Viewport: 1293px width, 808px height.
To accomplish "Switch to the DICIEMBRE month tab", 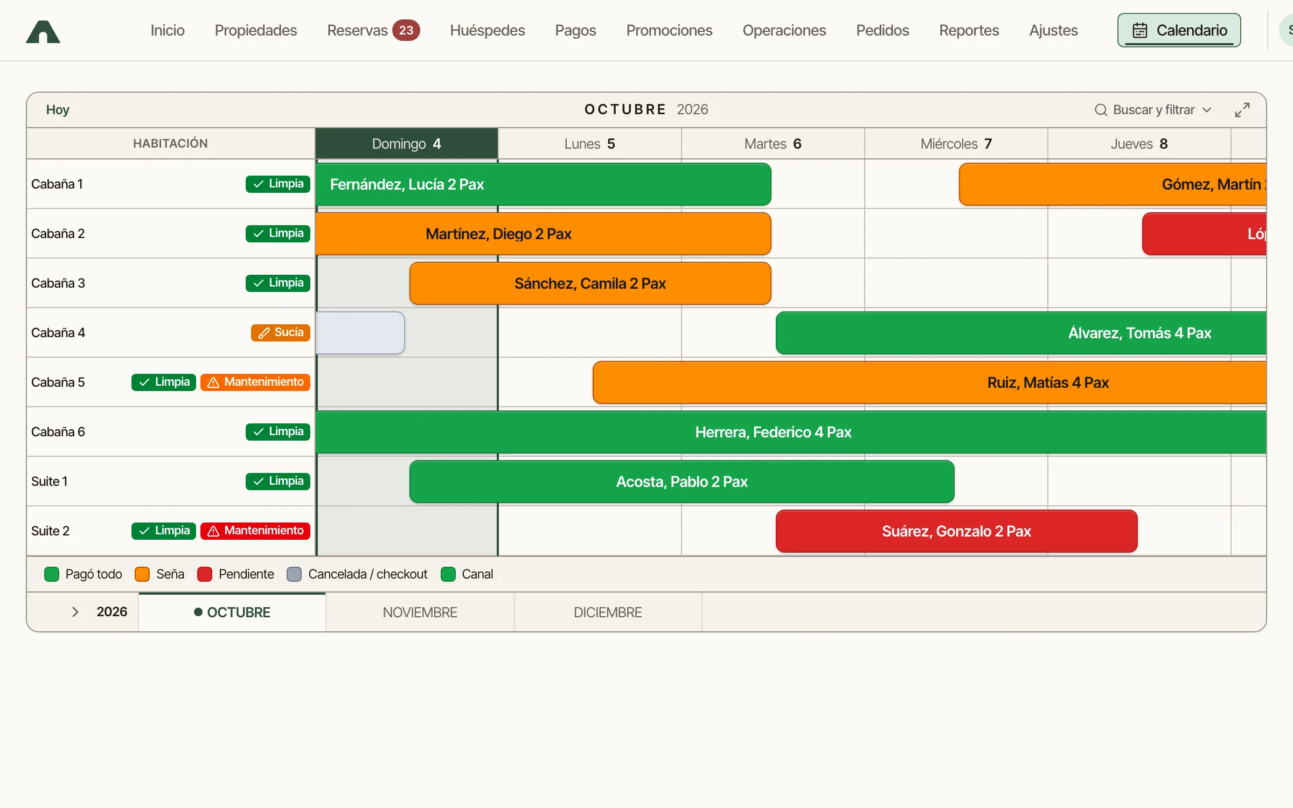I will point(608,612).
